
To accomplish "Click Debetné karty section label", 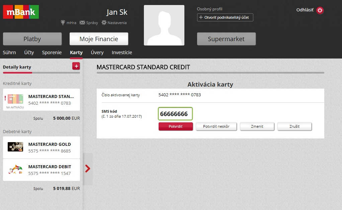I will coord(17,131).
